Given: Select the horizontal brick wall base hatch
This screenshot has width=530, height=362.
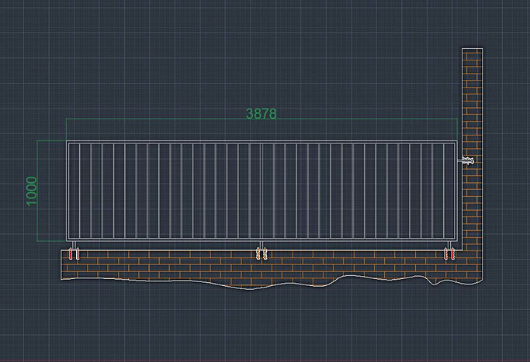Looking at the screenshot, I should pos(270,268).
